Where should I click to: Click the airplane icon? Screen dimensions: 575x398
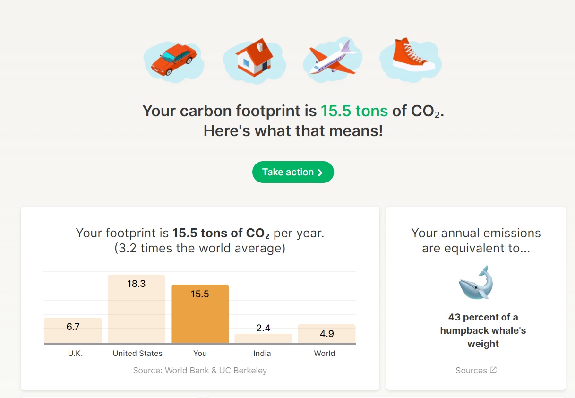(332, 59)
